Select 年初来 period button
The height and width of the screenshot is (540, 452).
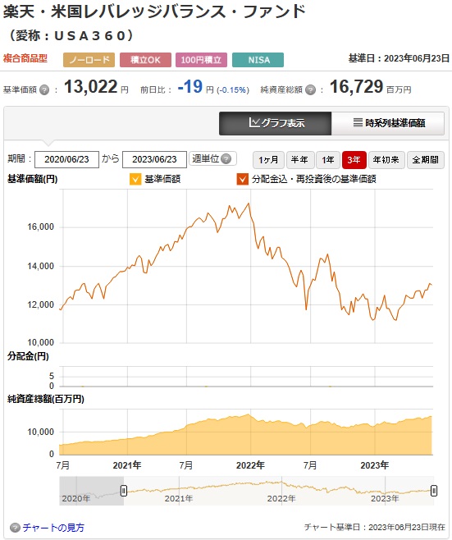click(386, 160)
